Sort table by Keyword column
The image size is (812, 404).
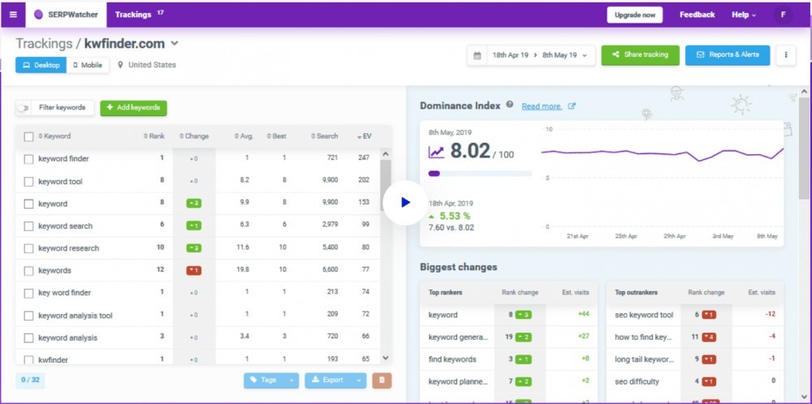click(x=54, y=136)
